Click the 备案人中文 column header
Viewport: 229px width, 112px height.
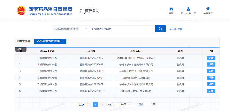[x=136, y=51]
